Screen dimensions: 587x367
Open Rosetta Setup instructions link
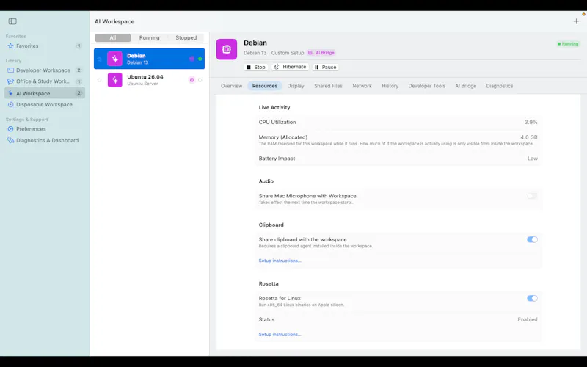click(x=280, y=335)
